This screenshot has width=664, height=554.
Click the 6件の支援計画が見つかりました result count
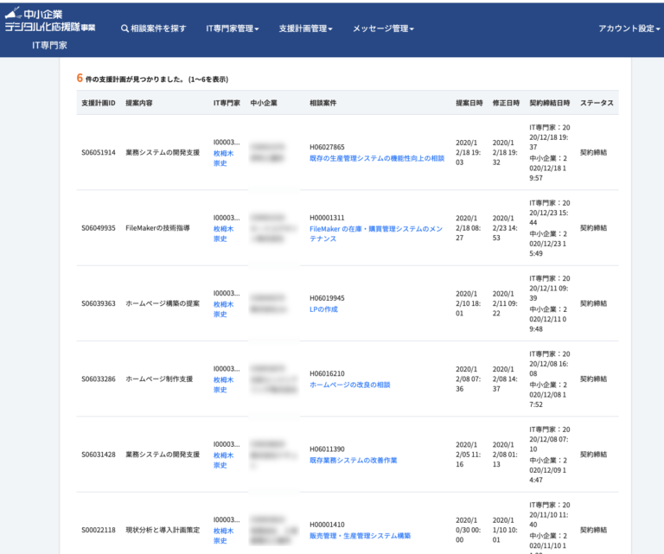coord(152,79)
